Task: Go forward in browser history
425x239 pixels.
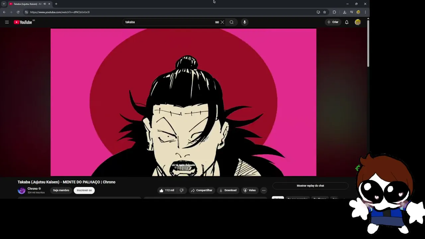Action: [11, 12]
